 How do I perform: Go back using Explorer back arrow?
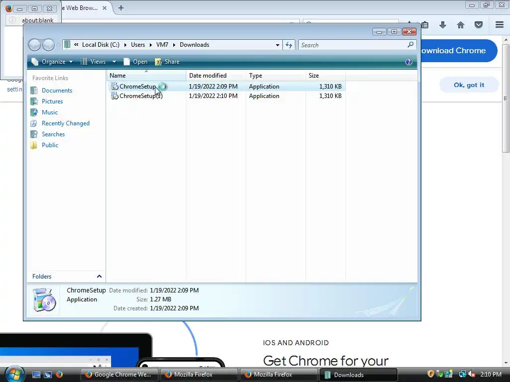(34, 45)
